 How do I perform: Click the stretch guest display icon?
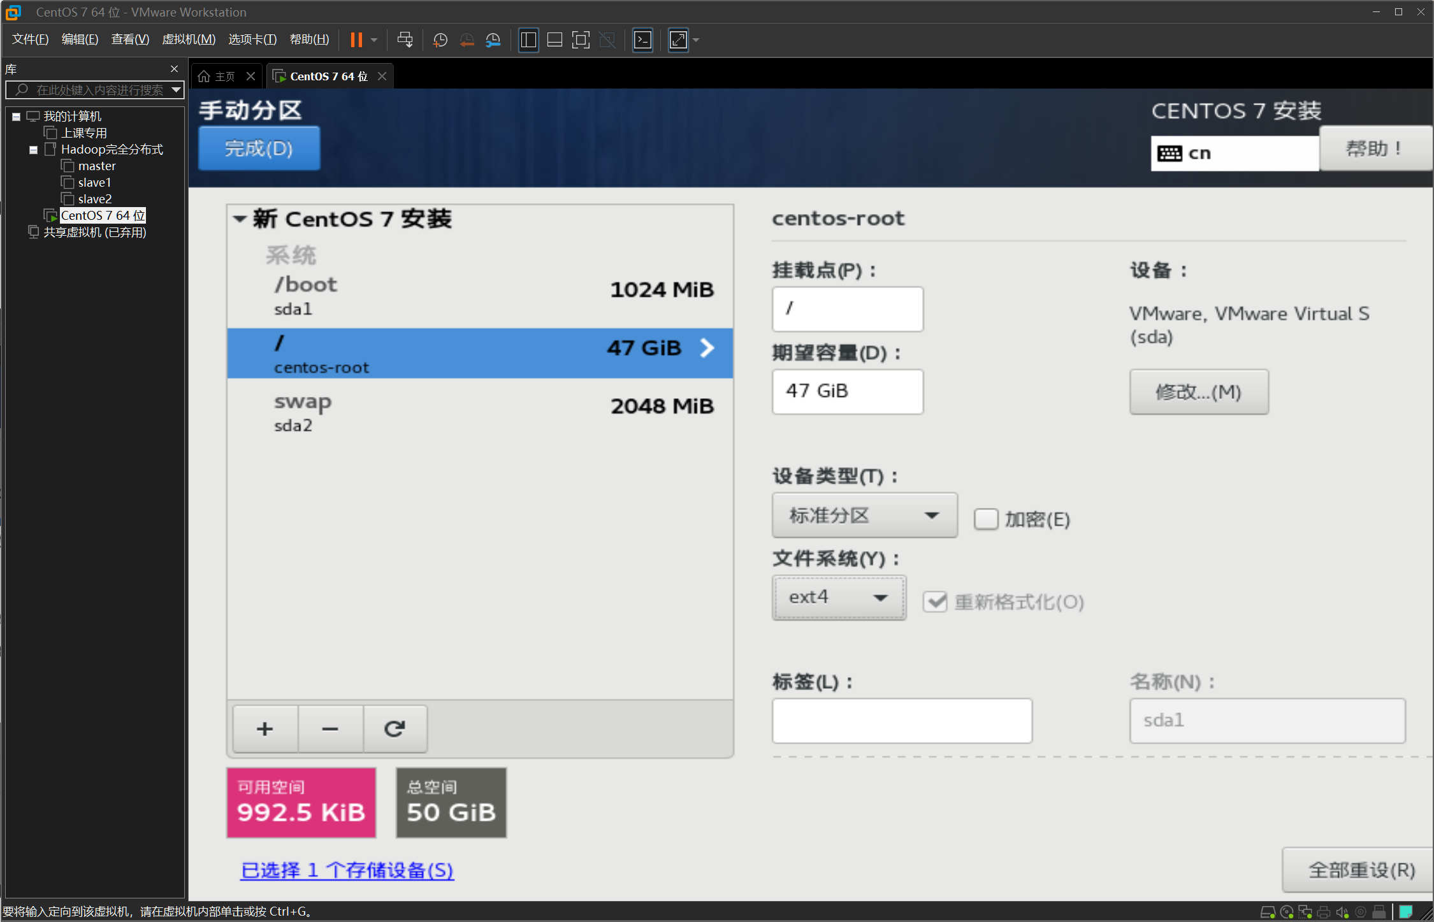(x=678, y=40)
